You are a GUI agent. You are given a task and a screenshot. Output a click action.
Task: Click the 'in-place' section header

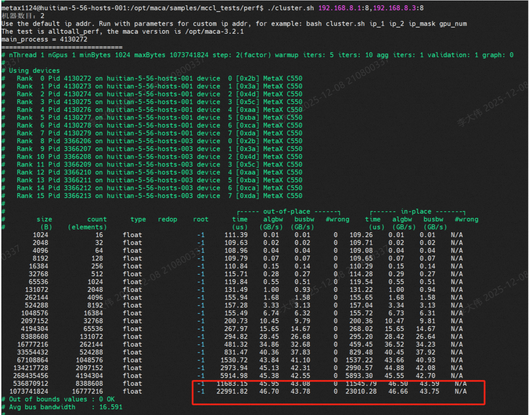point(416,212)
